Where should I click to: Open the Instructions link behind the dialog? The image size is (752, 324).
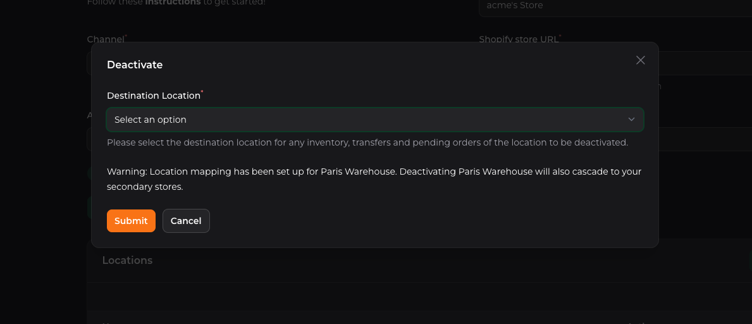coord(173,3)
